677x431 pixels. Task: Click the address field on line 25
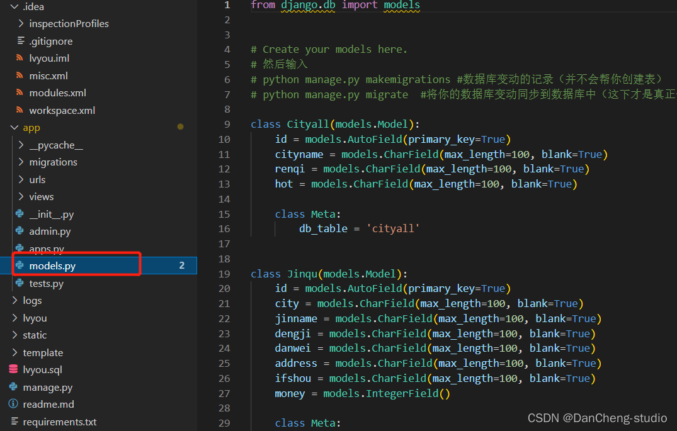[296, 363]
